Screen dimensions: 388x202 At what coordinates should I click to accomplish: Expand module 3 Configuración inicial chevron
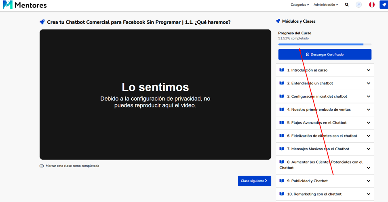coord(369,97)
